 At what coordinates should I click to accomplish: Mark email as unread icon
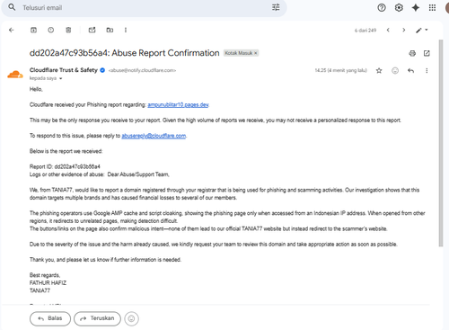click(92, 30)
